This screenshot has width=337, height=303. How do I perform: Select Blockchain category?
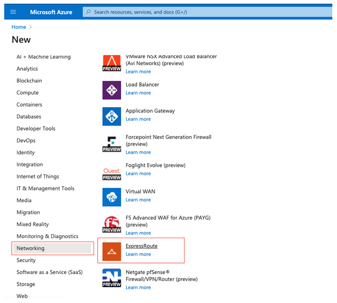pos(29,81)
